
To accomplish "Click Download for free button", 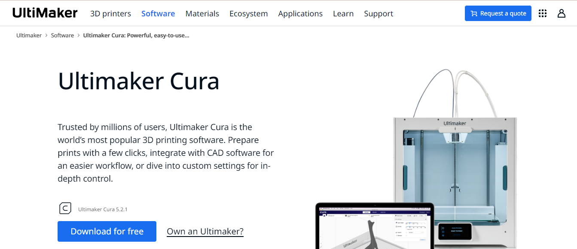I will click(107, 231).
